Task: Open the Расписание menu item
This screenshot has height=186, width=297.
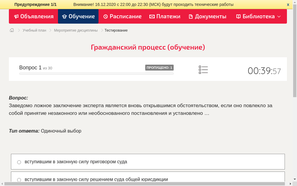Action: click(122, 17)
